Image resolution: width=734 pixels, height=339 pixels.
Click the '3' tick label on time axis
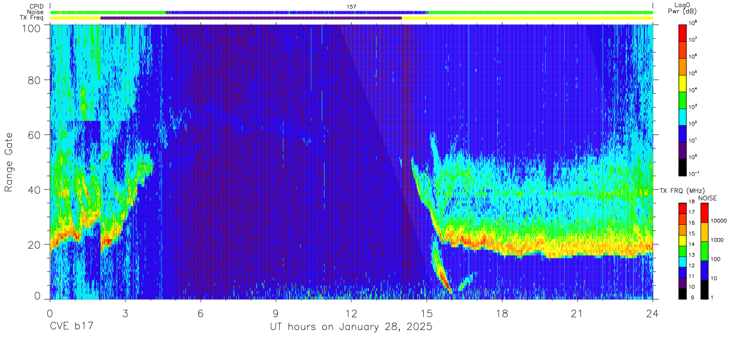(126, 313)
